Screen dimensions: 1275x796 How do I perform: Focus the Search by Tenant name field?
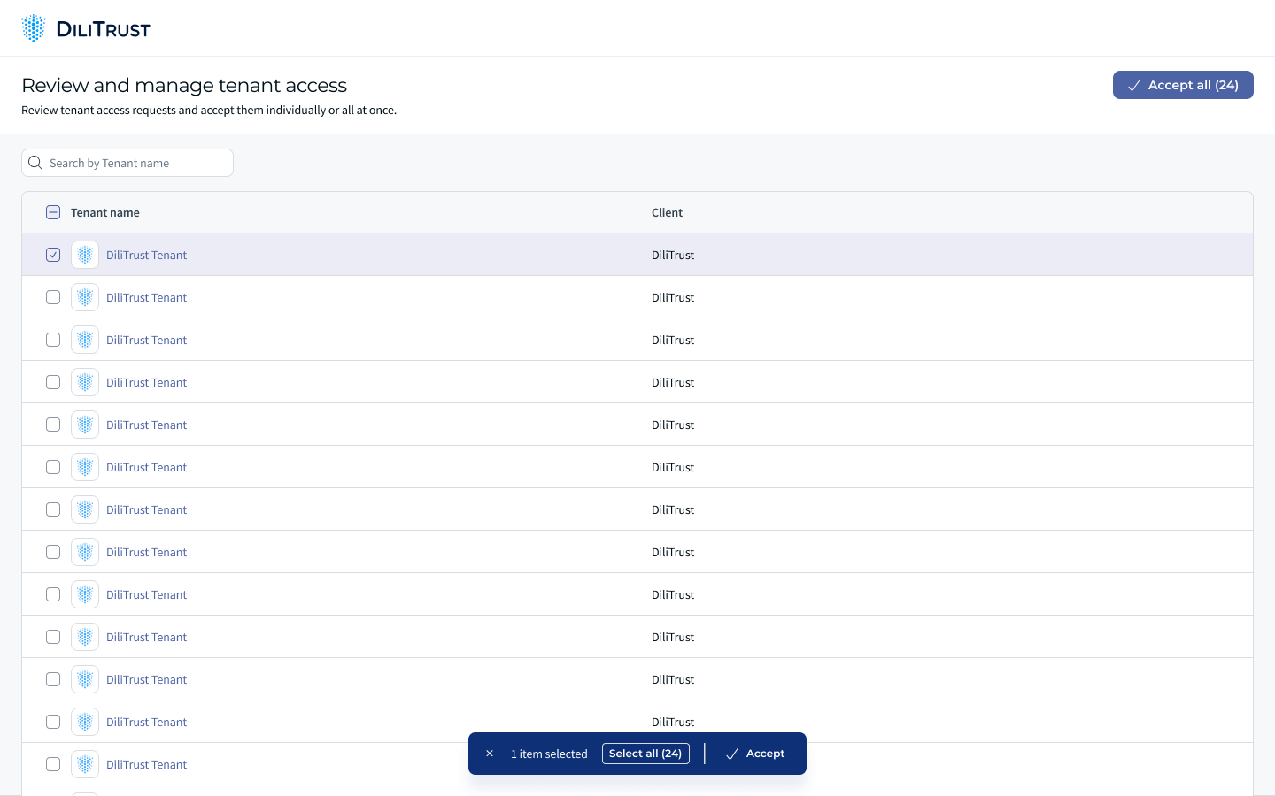pyautogui.click(x=127, y=163)
